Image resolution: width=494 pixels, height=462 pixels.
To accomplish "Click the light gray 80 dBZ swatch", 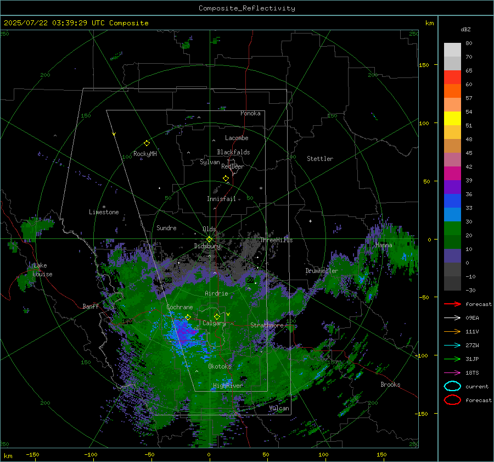I will pyautogui.click(x=452, y=49).
